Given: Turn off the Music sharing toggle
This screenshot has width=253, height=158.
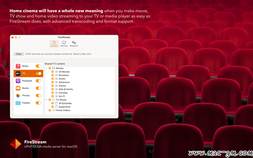Looking at the screenshot, I should click(x=38, y=66).
